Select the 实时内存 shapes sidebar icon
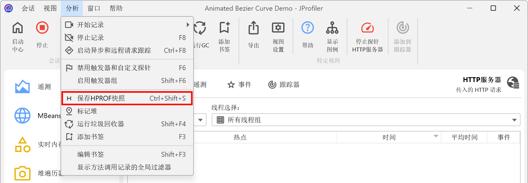 tap(22, 145)
